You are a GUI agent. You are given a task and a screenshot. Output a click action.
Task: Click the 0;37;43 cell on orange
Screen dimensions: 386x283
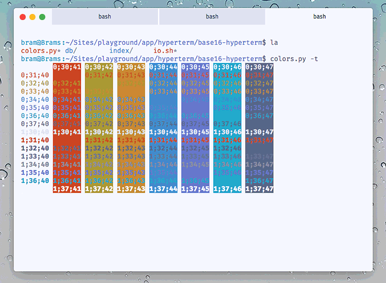tap(131, 124)
